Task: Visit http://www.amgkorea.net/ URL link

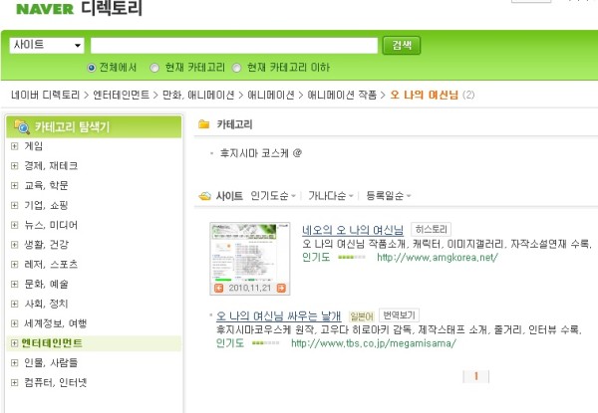Action: [438, 258]
